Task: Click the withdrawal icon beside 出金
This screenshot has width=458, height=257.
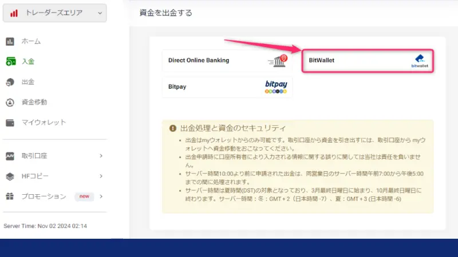Action: pyautogui.click(x=10, y=82)
